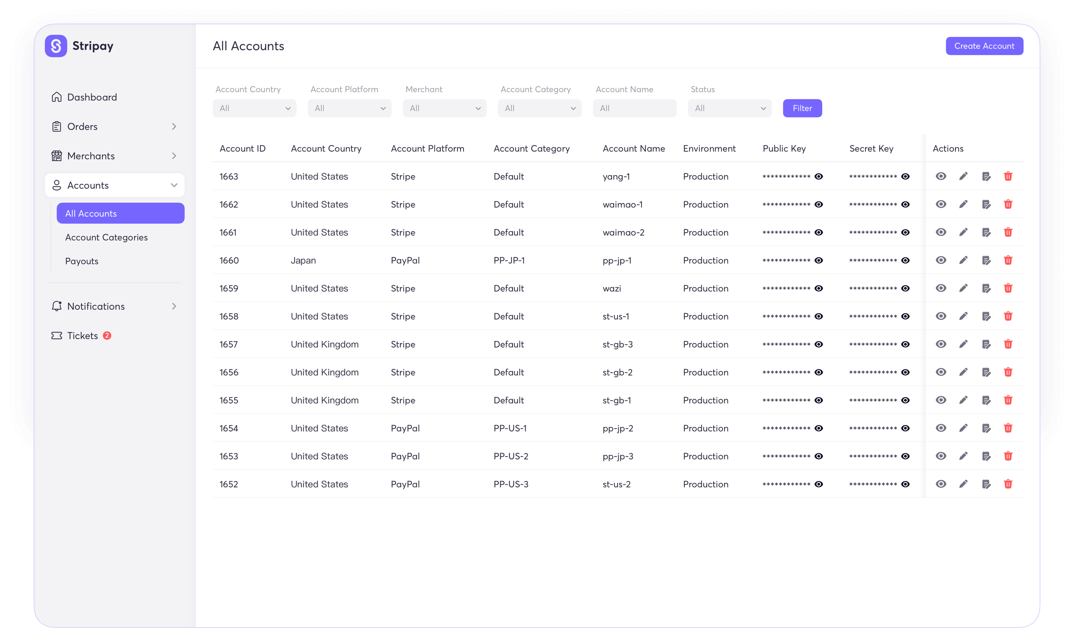Open the Account Country filter dropdown
1074x628 pixels.
point(254,108)
